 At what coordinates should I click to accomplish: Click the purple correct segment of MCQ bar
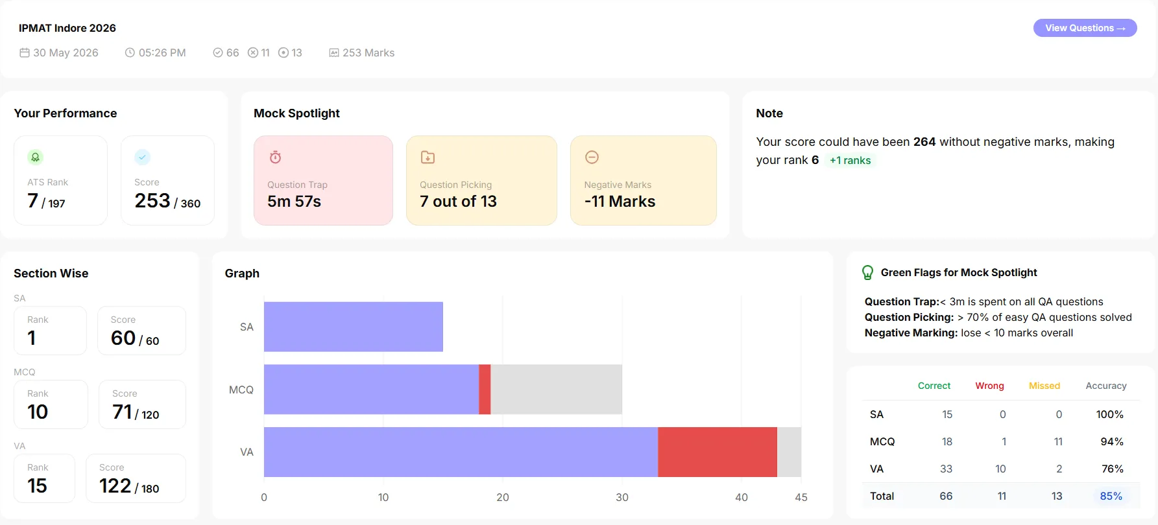(x=371, y=390)
